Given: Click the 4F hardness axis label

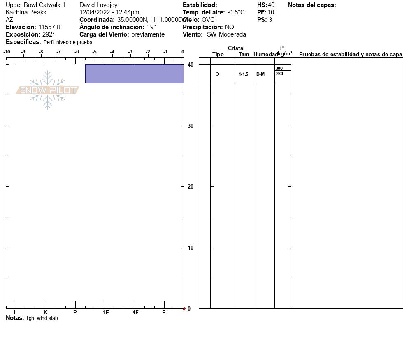Looking at the screenshot, I should click(x=135, y=313).
